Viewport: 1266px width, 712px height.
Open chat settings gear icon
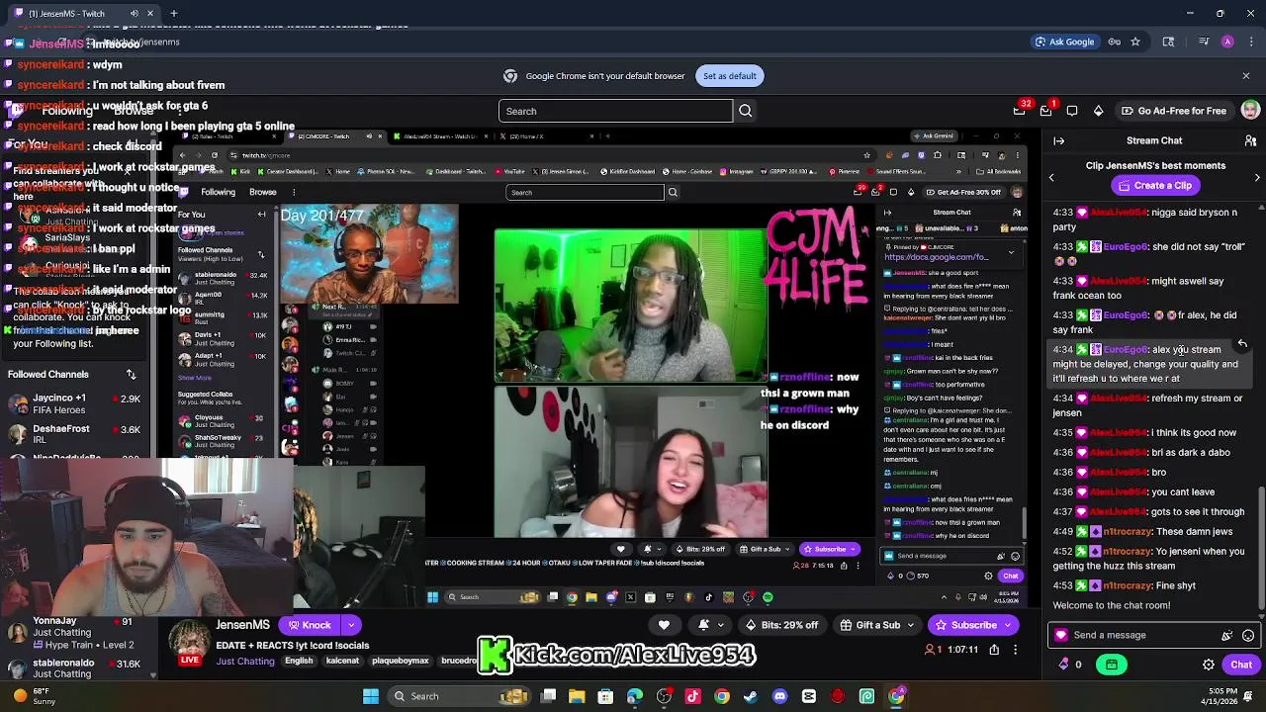[x=1209, y=665]
